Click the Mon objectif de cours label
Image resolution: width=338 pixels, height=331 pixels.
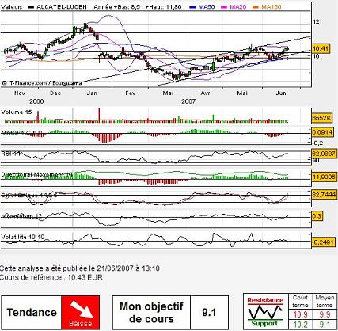point(151,313)
